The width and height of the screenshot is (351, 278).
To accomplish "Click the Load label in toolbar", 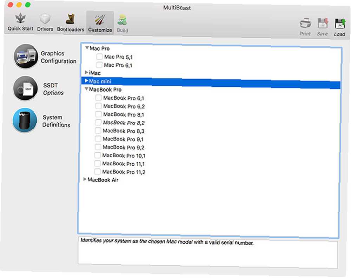I will point(339,34).
